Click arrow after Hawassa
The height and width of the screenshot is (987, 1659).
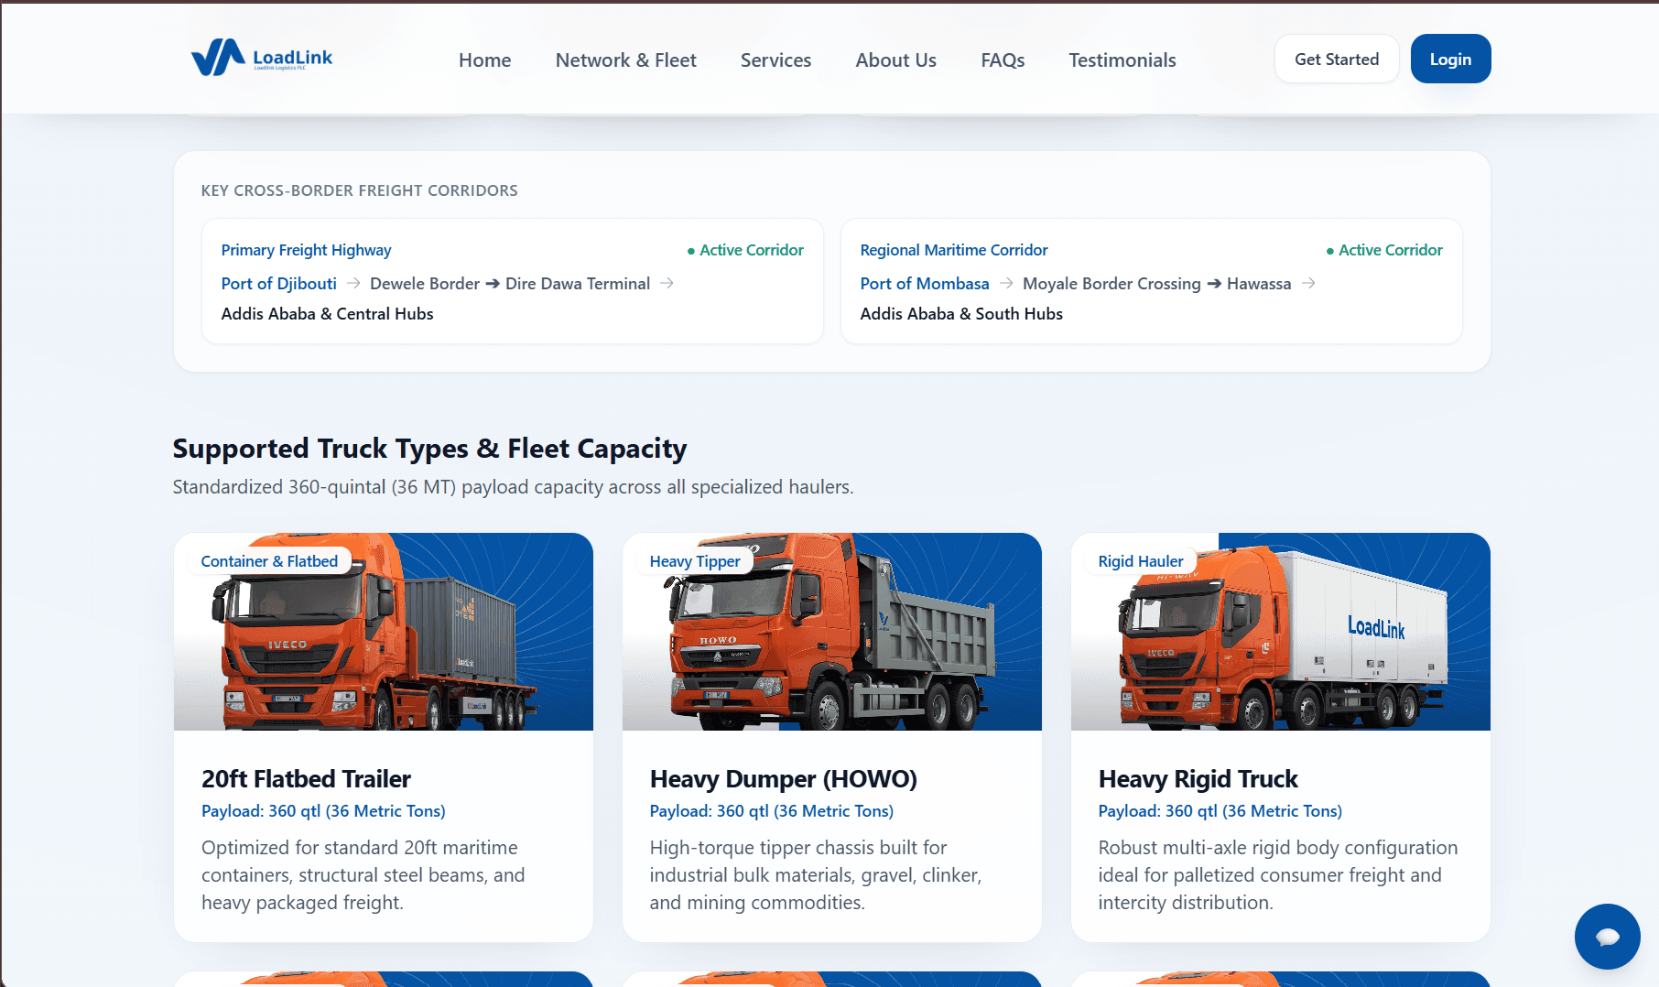tap(1308, 283)
